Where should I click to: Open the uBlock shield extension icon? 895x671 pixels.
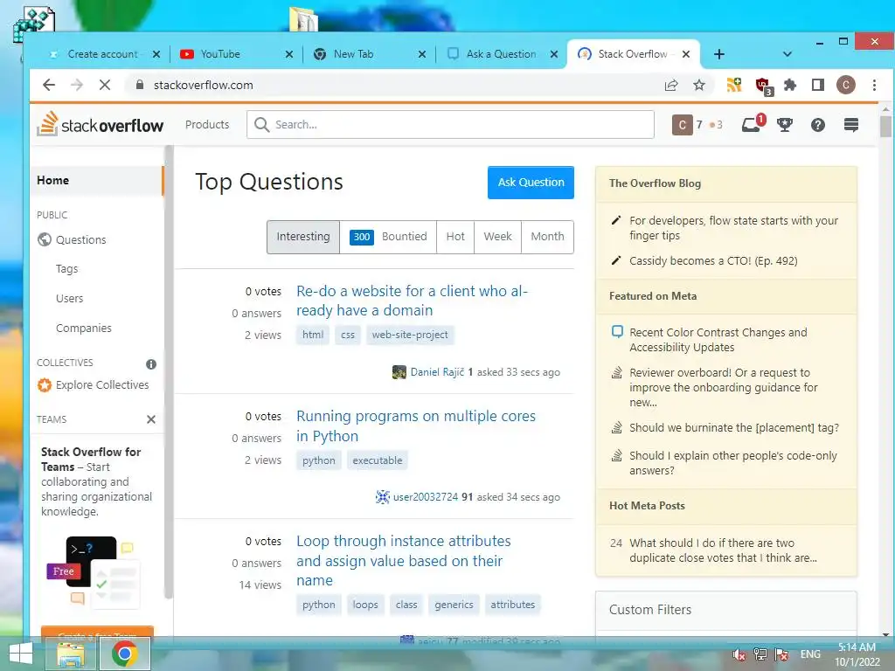(x=764, y=86)
